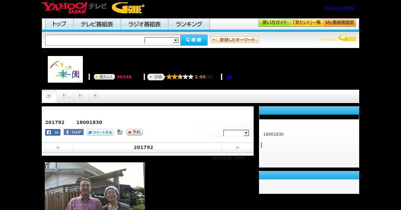401x210 pixels.
Task: Open the Yahoo! JAPAN link
Action: [339, 8]
